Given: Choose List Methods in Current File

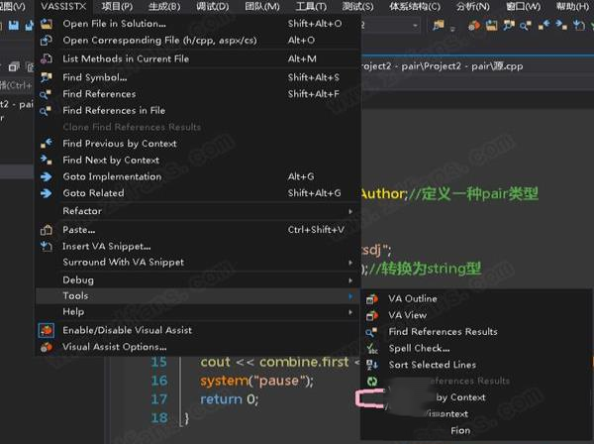Looking at the screenshot, I should [x=125, y=58].
